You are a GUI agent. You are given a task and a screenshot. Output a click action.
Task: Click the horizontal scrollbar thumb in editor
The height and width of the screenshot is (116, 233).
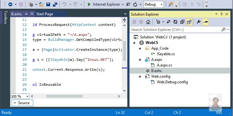(x=64, y=96)
